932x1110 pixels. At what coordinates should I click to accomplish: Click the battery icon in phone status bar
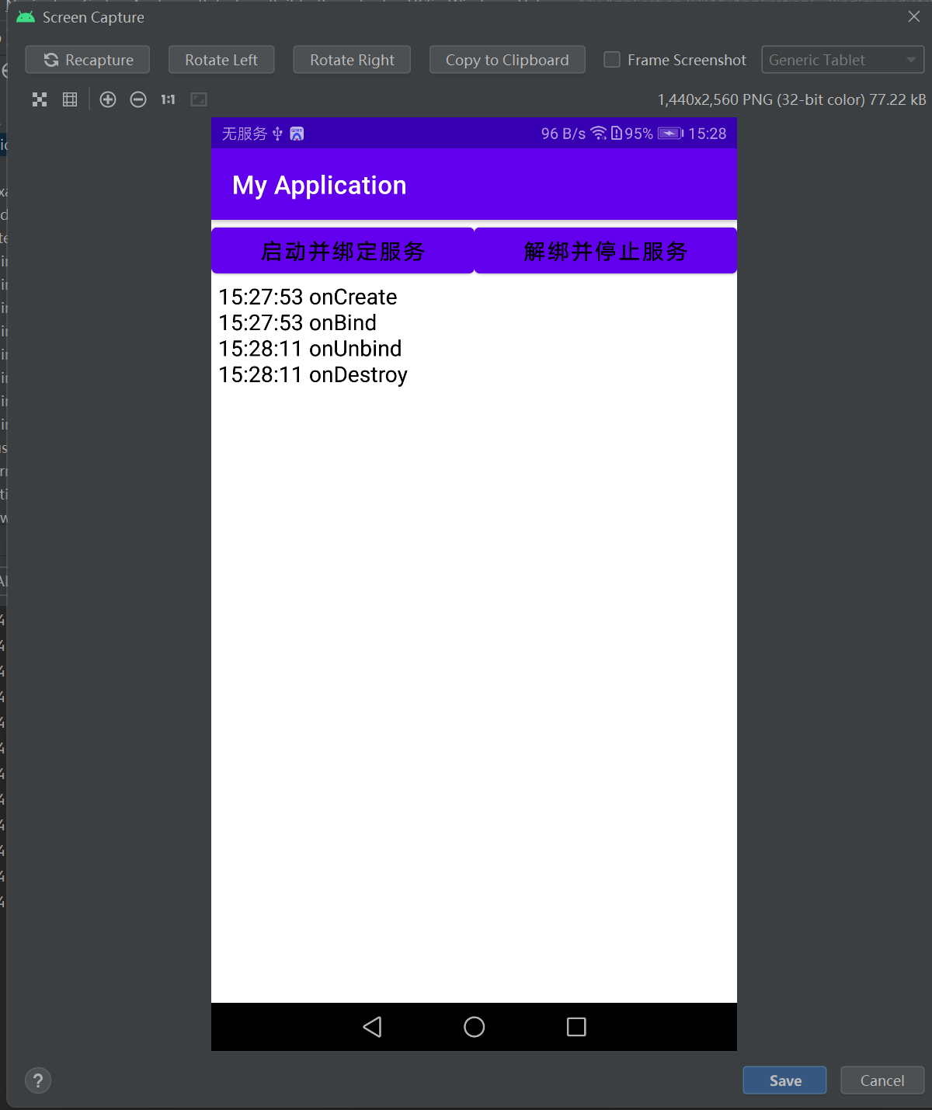[x=670, y=134]
